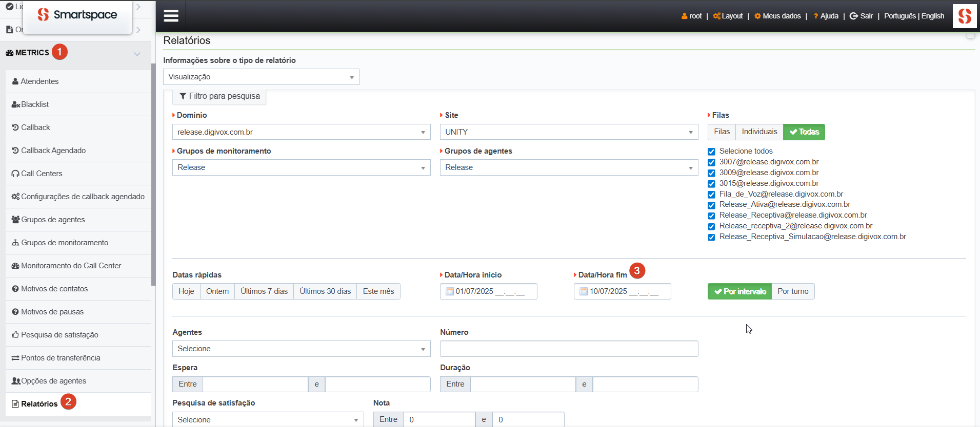This screenshot has height=427, width=980.
Task: Click the Atendentes person icon
Action: [15, 81]
